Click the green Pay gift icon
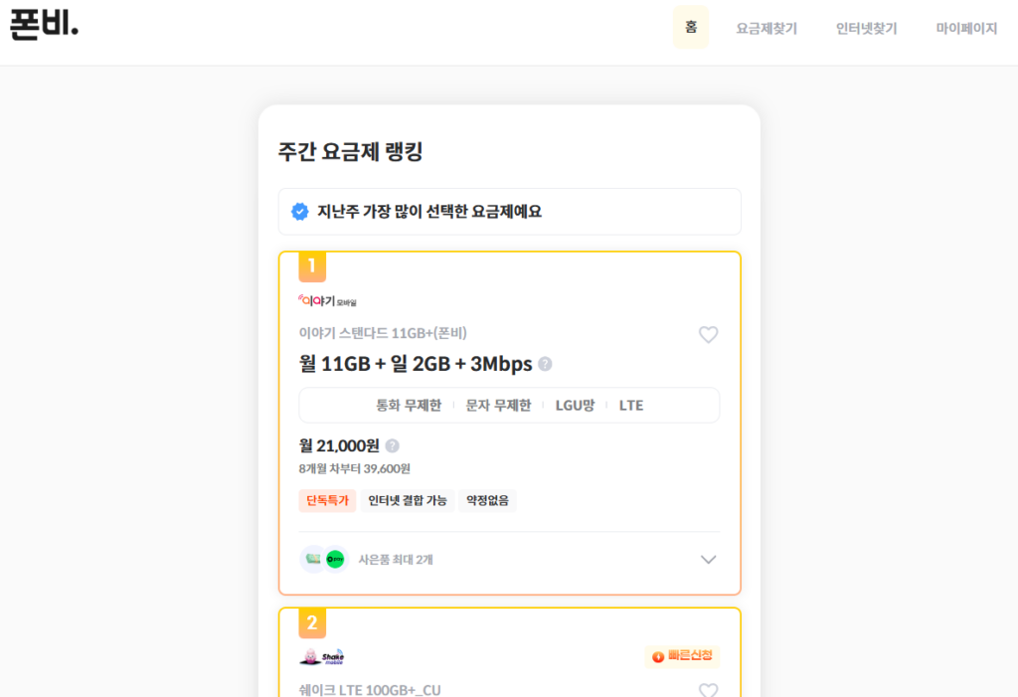This screenshot has width=1018, height=697. click(335, 559)
